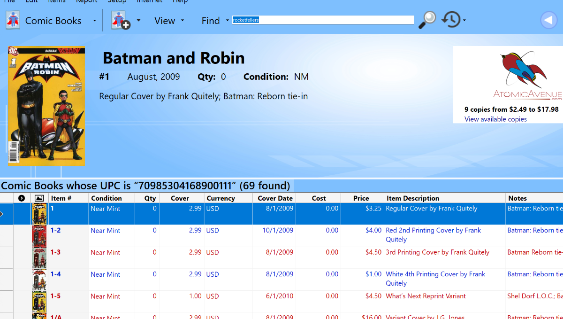The width and height of the screenshot is (563, 319).
Task: Click the search text field containing rocketfellers
Action: pyautogui.click(x=323, y=20)
